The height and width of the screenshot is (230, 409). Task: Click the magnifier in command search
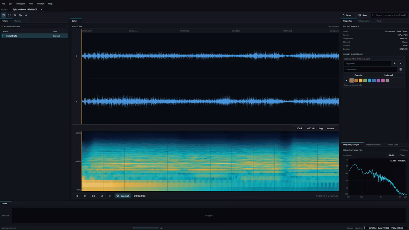coord(374,15)
